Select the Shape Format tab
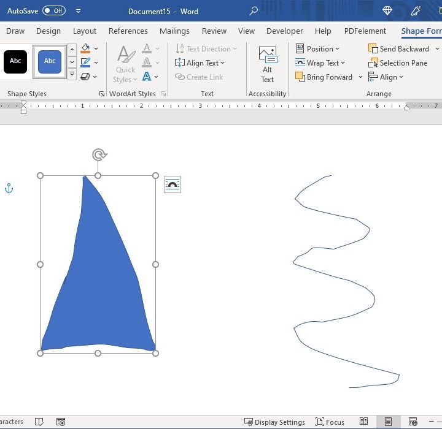442x429 pixels. [421, 31]
